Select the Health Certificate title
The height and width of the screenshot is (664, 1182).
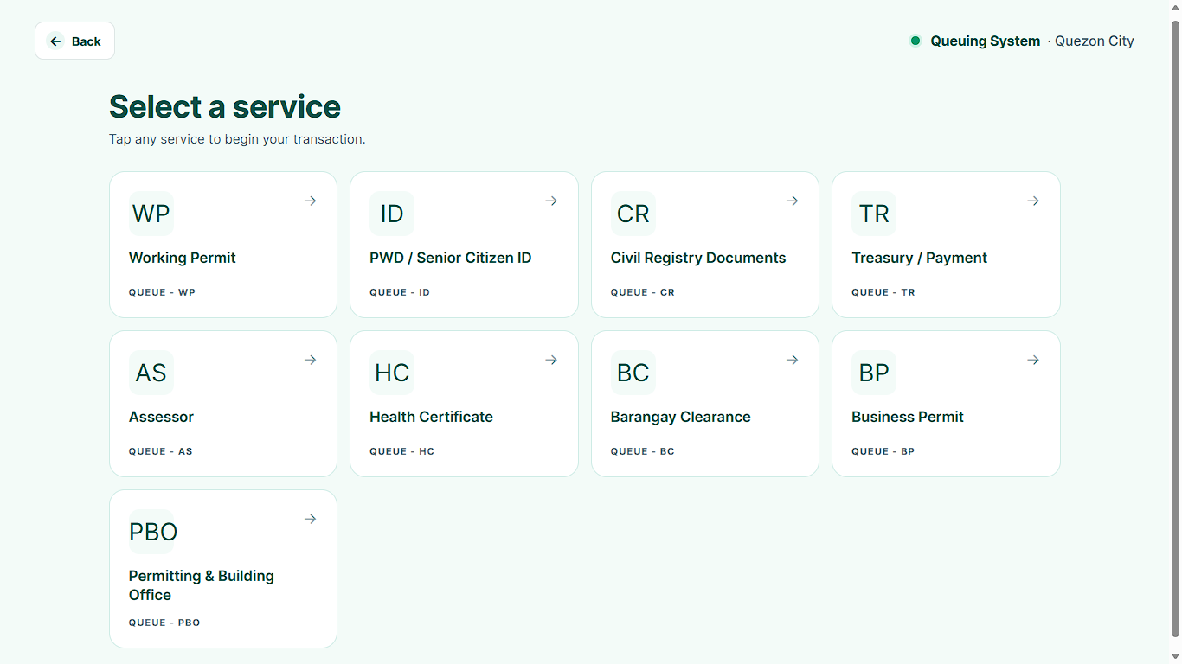tap(431, 417)
